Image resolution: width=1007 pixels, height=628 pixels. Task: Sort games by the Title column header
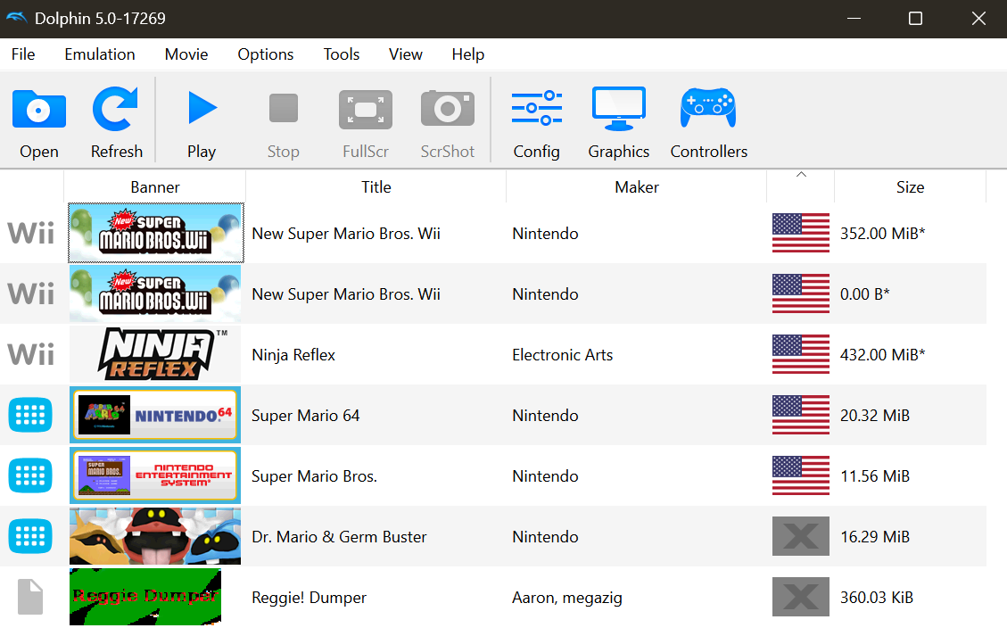(376, 186)
